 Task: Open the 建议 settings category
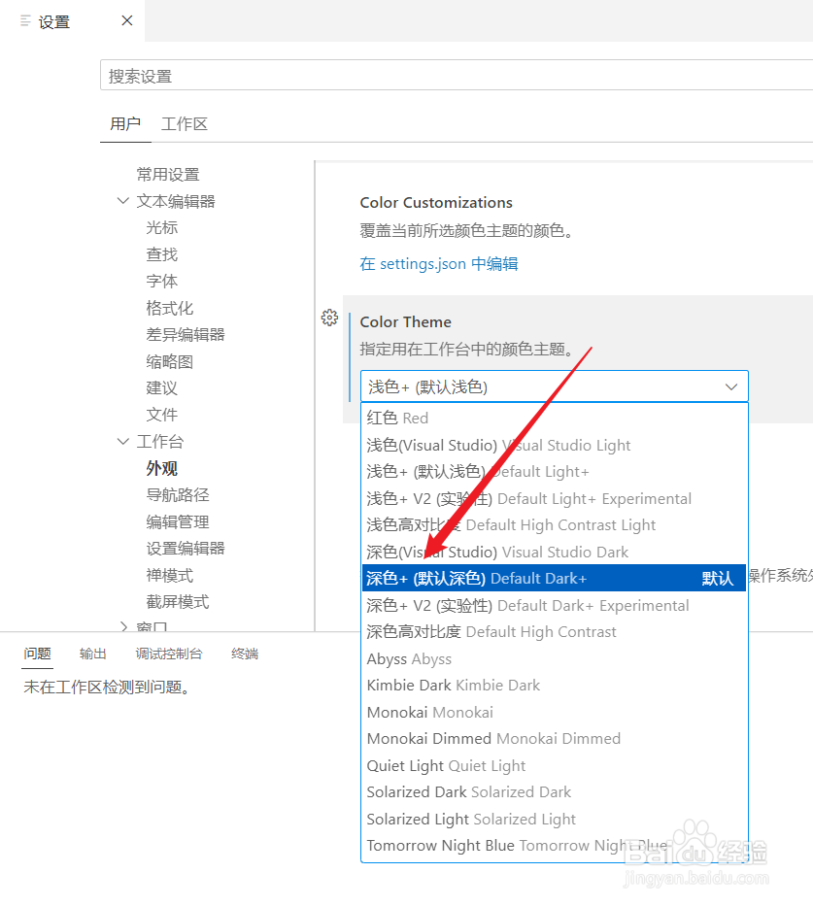coord(162,387)
